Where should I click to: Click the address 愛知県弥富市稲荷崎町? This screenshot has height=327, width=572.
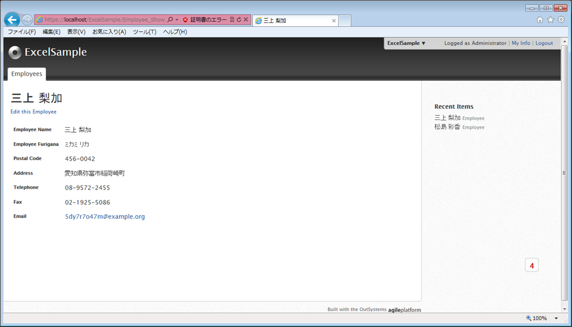point(94,173)
